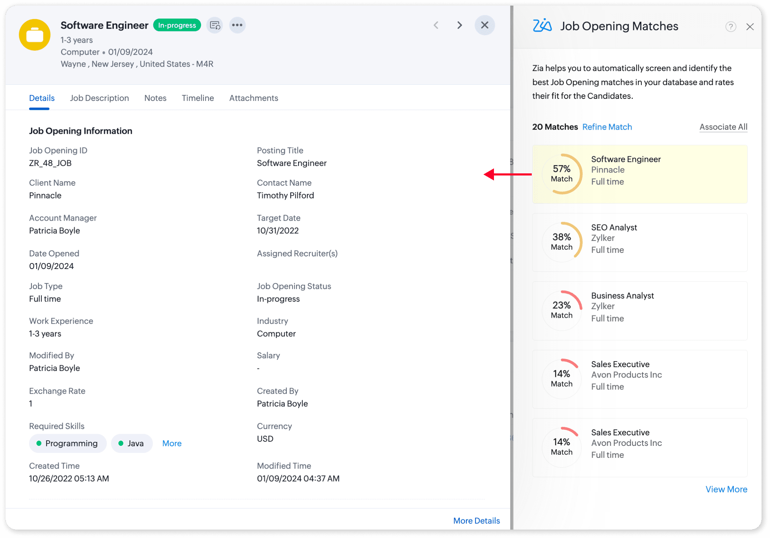Switch to the Job Description tab
The image size is (770, 538).
click(x=99, y=98)
